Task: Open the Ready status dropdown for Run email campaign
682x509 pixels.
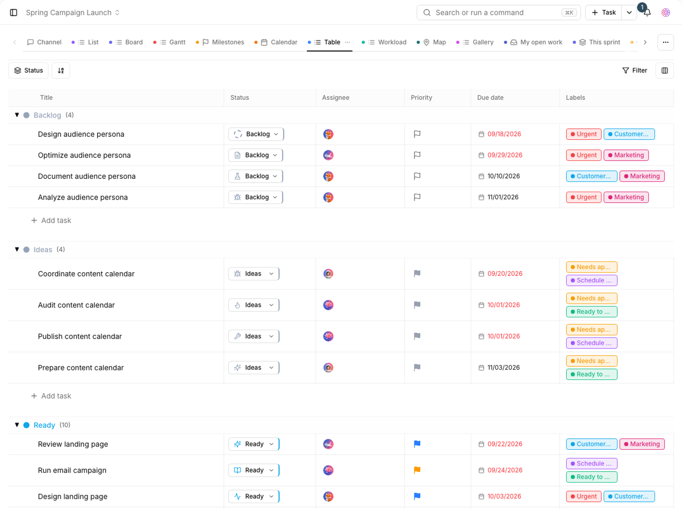Action: tap(254, 470)
